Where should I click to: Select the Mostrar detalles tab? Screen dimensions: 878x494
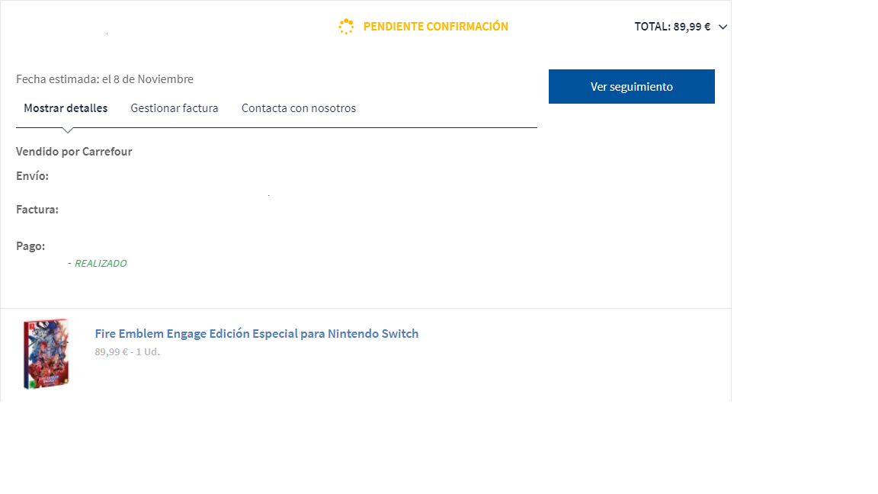[66, 108]
